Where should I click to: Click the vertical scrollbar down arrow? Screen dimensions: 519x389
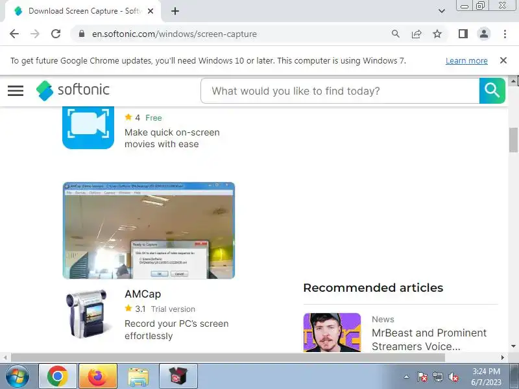(x=513, y=346)
